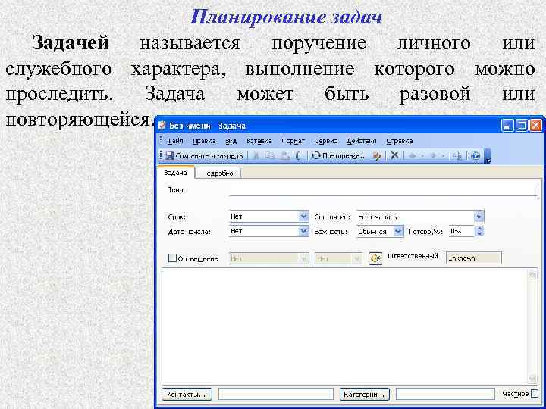Minimize the task window
This screenshot has height=409, width=546.
507,126
